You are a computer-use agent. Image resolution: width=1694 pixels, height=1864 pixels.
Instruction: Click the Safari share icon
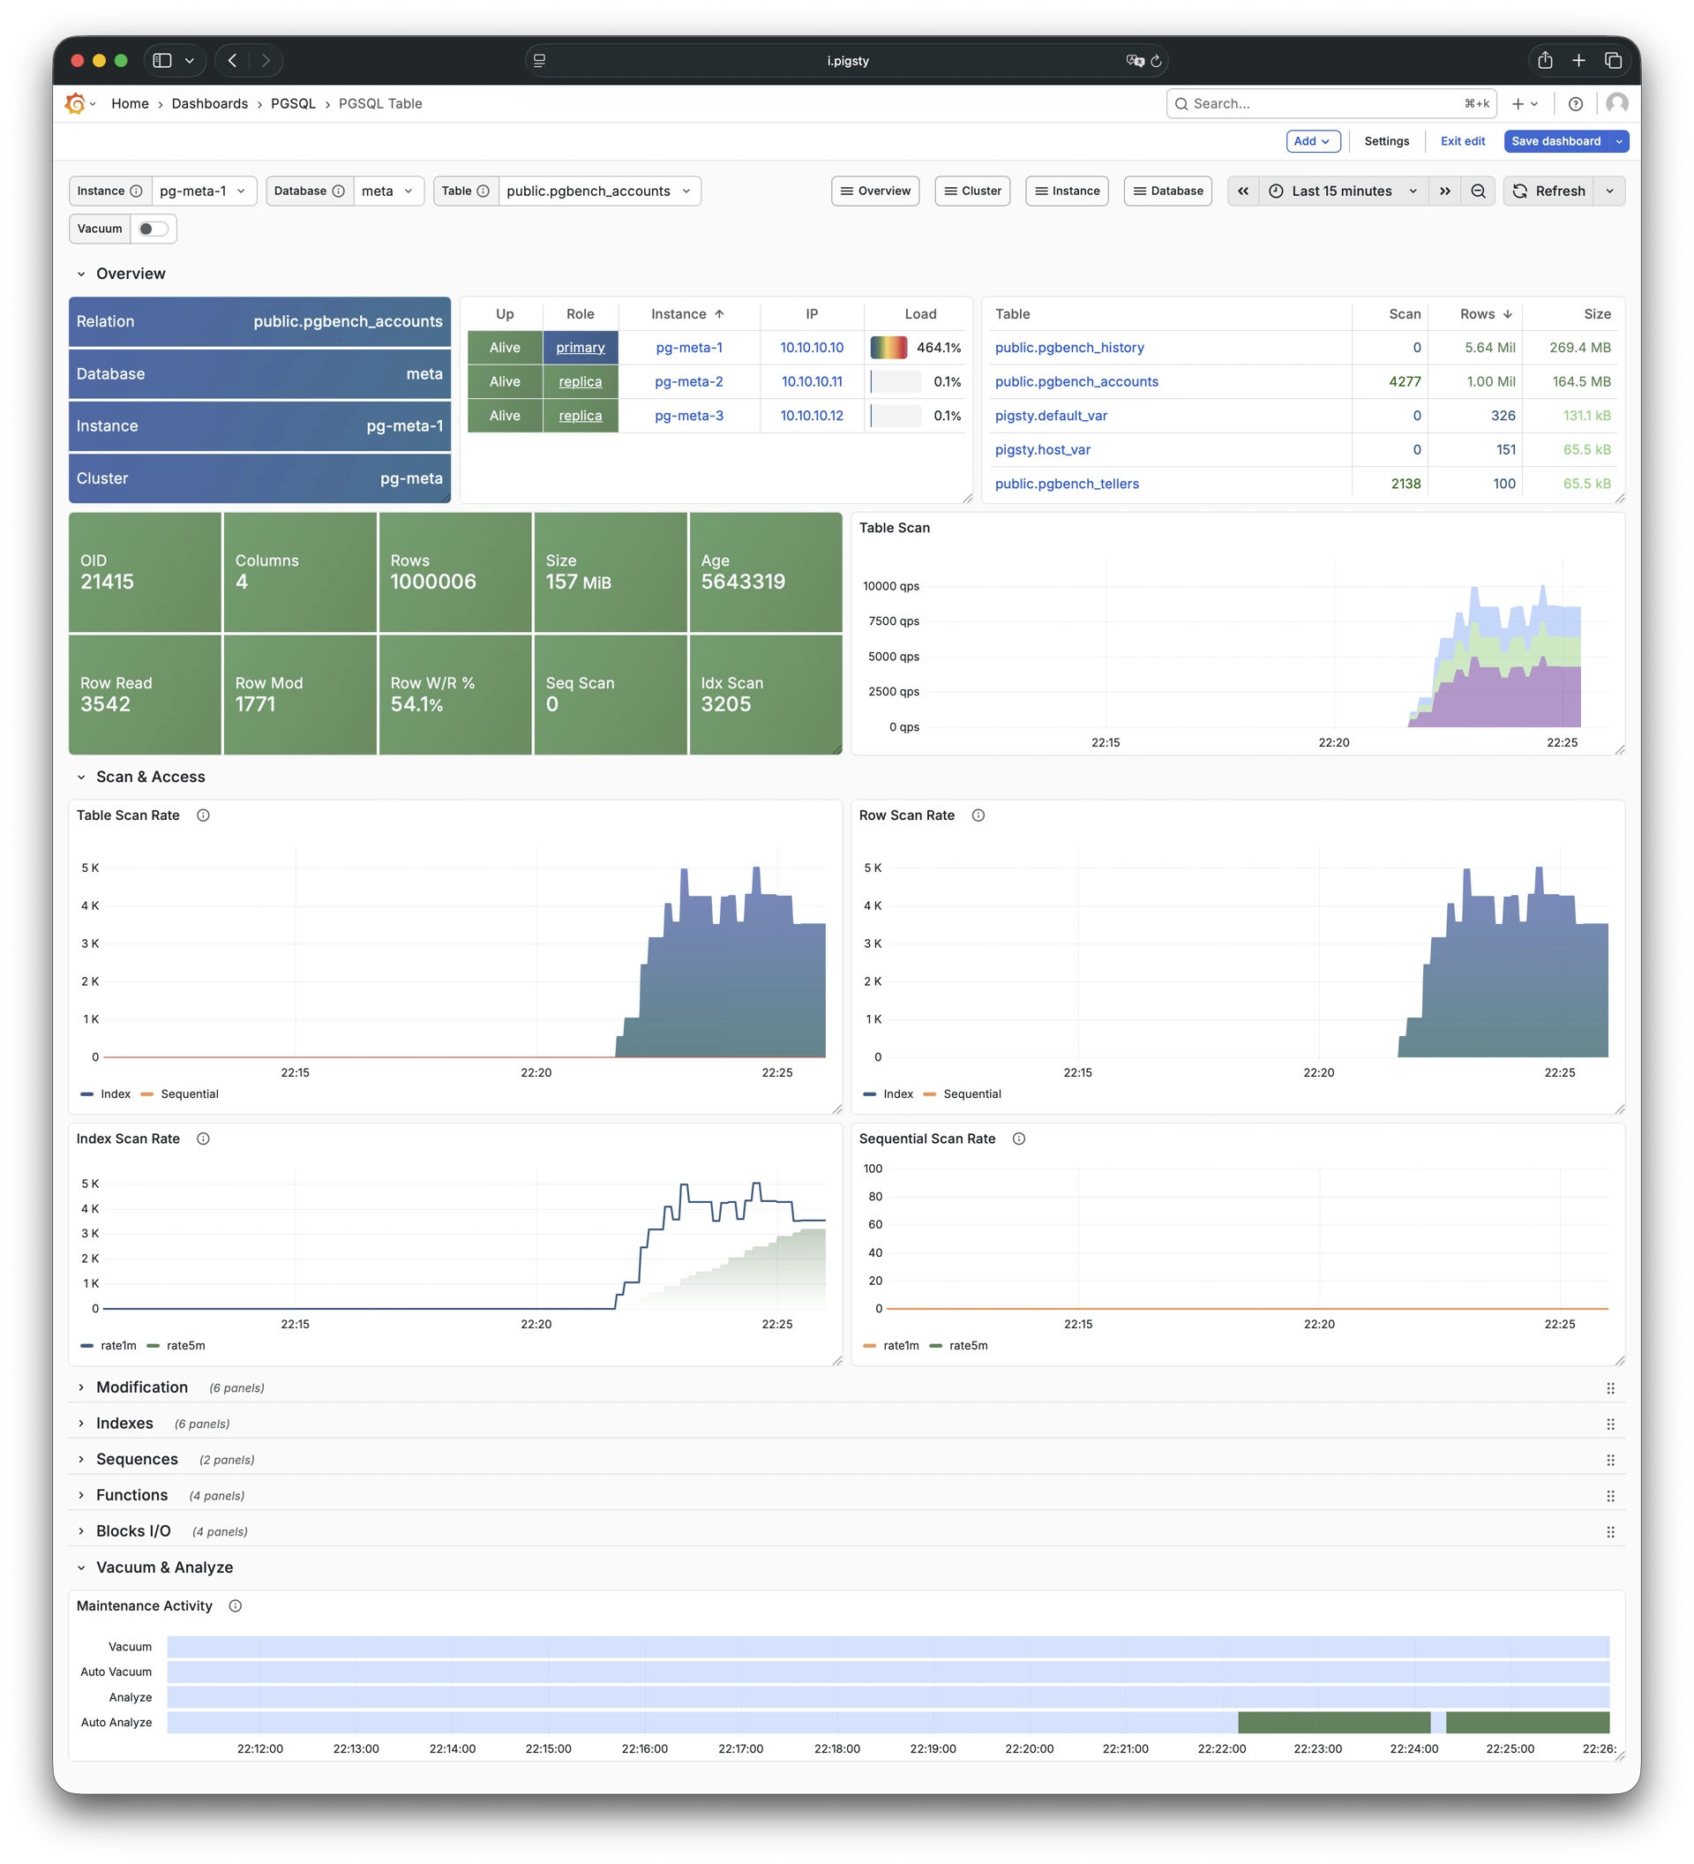tap(1544, 61)
